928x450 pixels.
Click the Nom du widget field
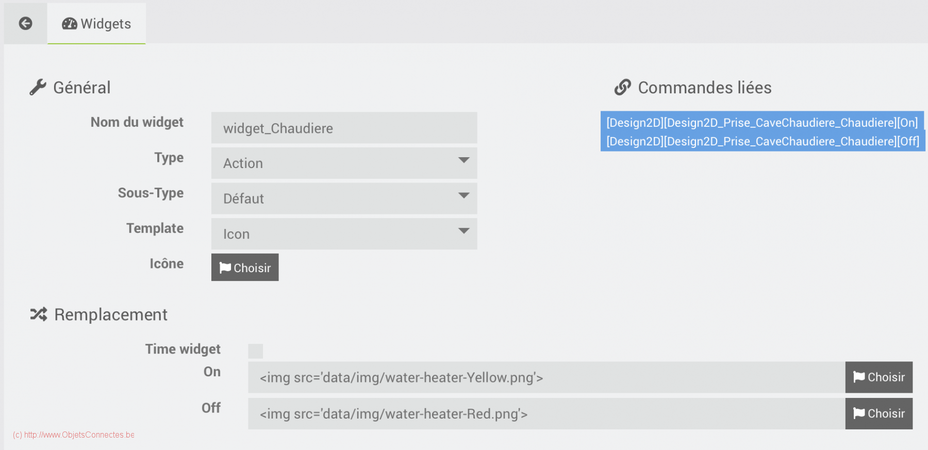point(344,128)
